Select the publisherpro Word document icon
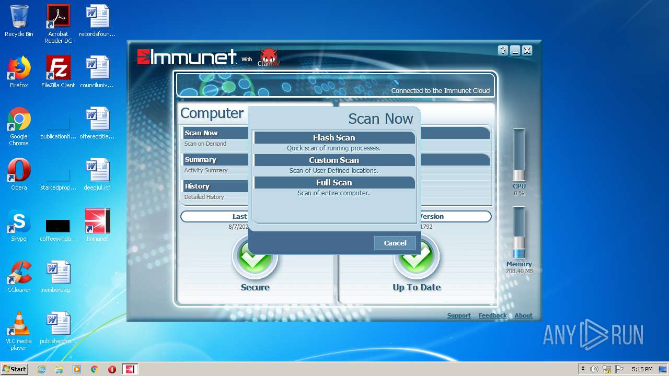The image size is (669, 376). point(58,327)
